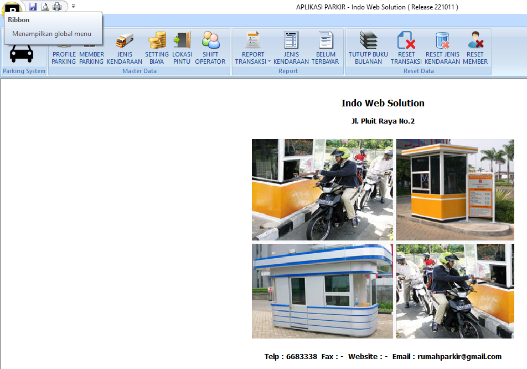
Task: Click the Print Preview magnifier icon
Action: pyautogui.click(x=45, y=7)
